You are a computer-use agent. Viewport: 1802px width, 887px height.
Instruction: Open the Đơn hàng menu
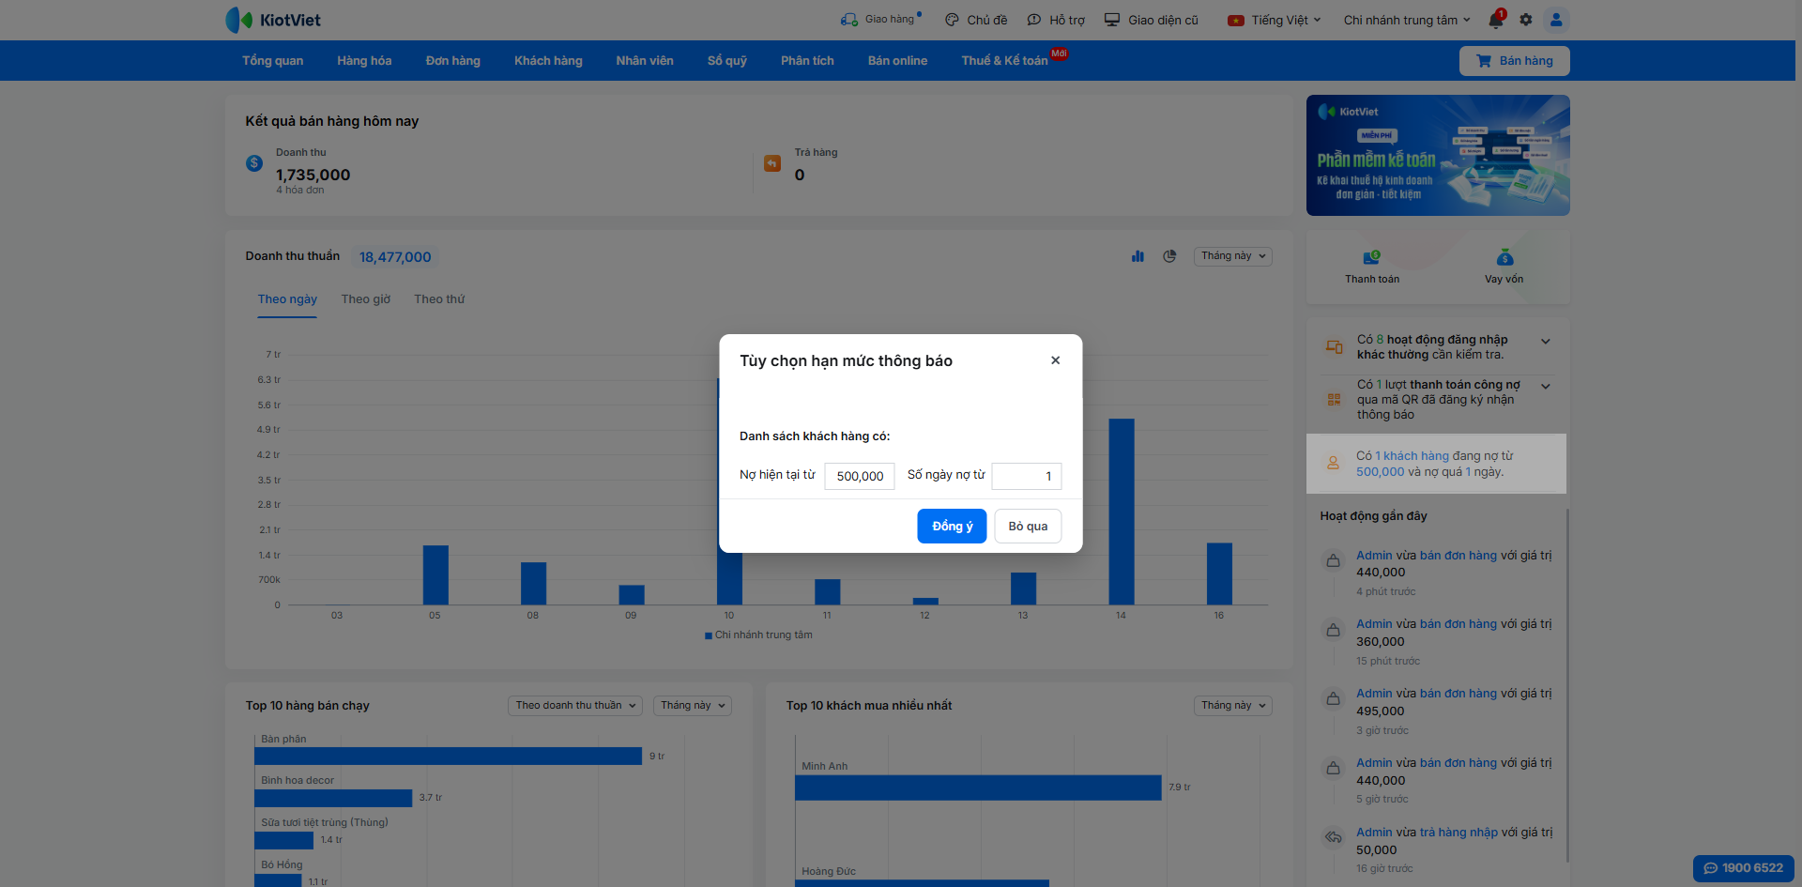coord(452,61)
